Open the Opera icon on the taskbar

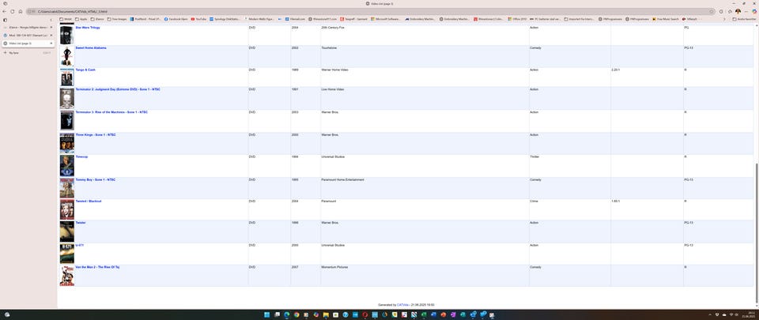coord(365,314)
